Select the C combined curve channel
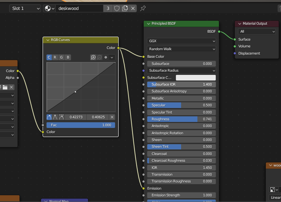The image size is (281, 202). [x=49, y=57]
